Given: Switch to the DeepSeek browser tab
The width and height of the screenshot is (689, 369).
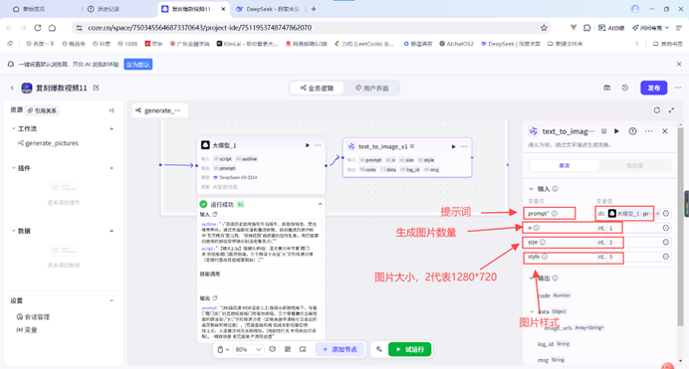Looking at the screenshot, I should click(269, 9).
